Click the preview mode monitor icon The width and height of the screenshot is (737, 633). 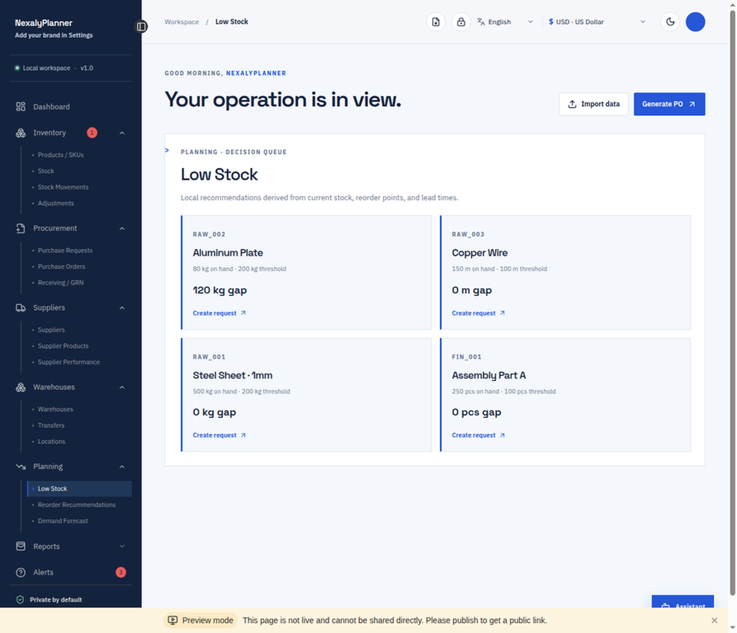point(173,620)
